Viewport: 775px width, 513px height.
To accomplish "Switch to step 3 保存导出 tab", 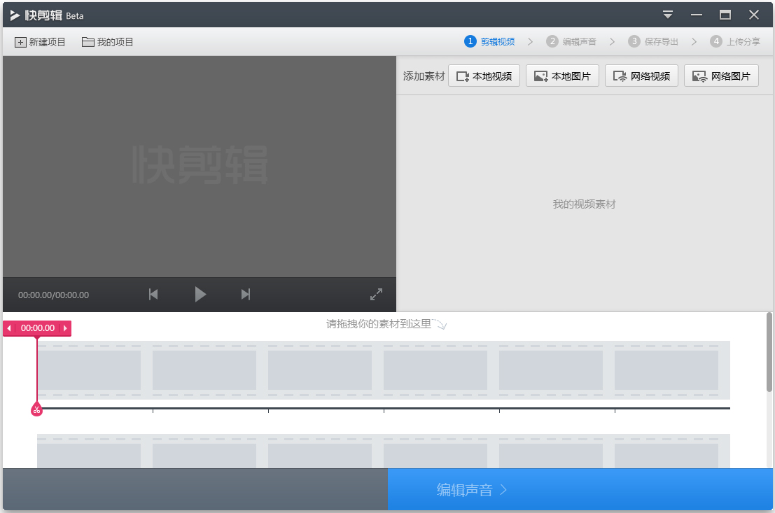I will click(653, 41).
